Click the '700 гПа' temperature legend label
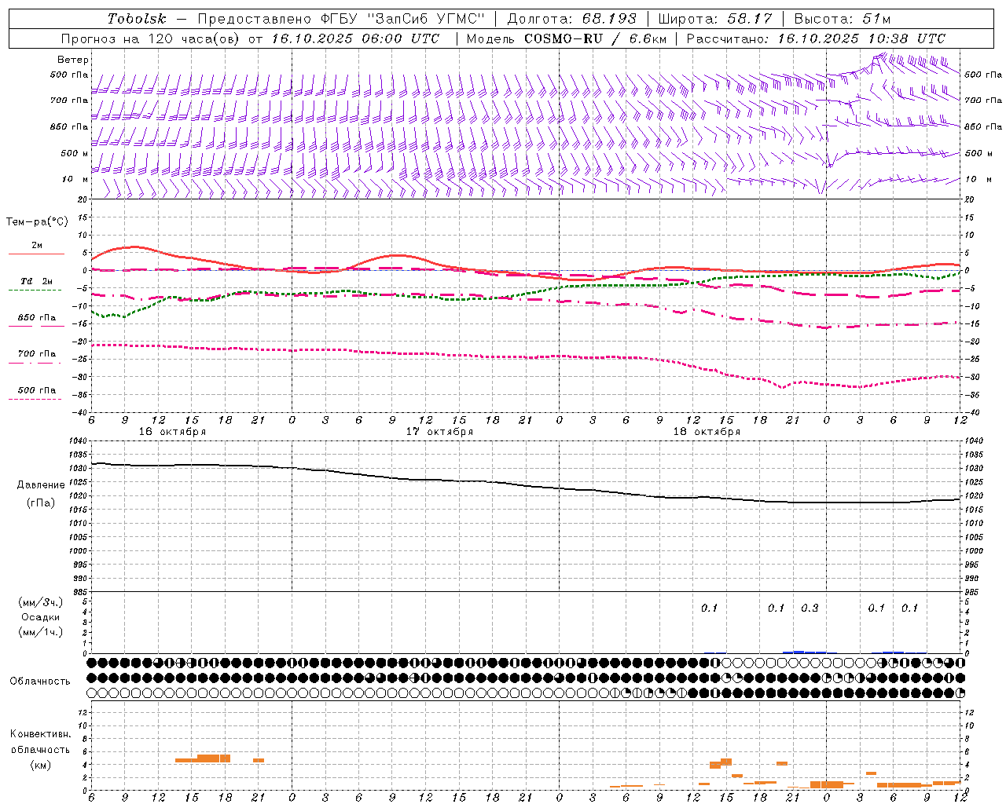 click(37, 354)
